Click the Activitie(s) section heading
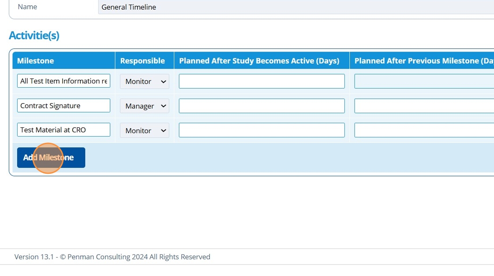 (34, 35)
